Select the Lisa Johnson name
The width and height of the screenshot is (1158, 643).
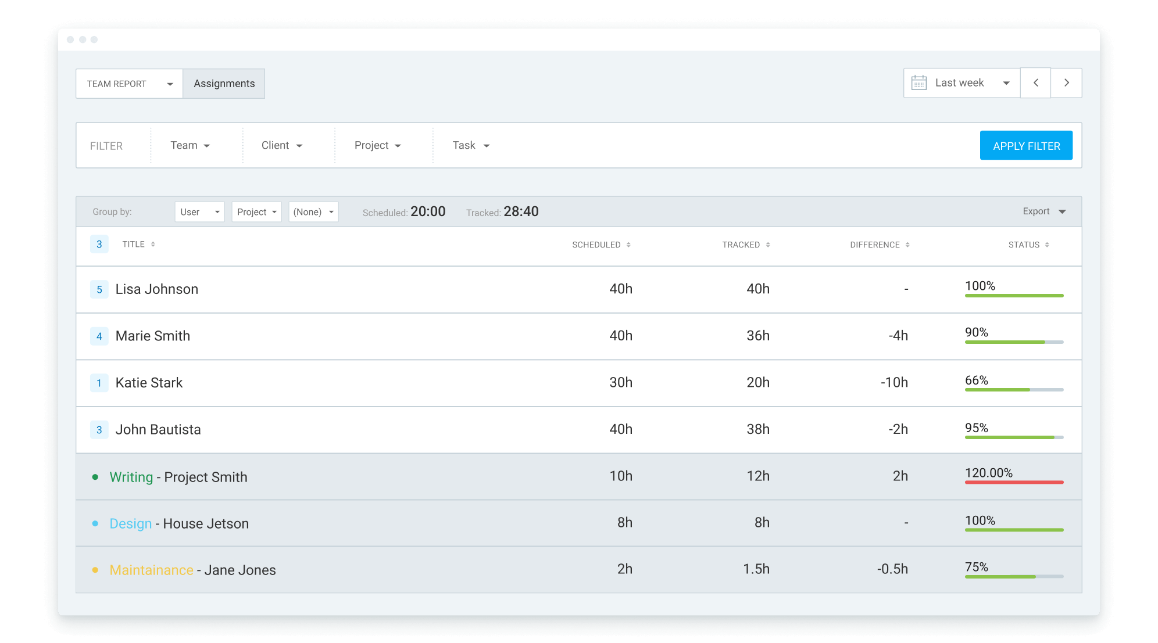coord(157,289)
